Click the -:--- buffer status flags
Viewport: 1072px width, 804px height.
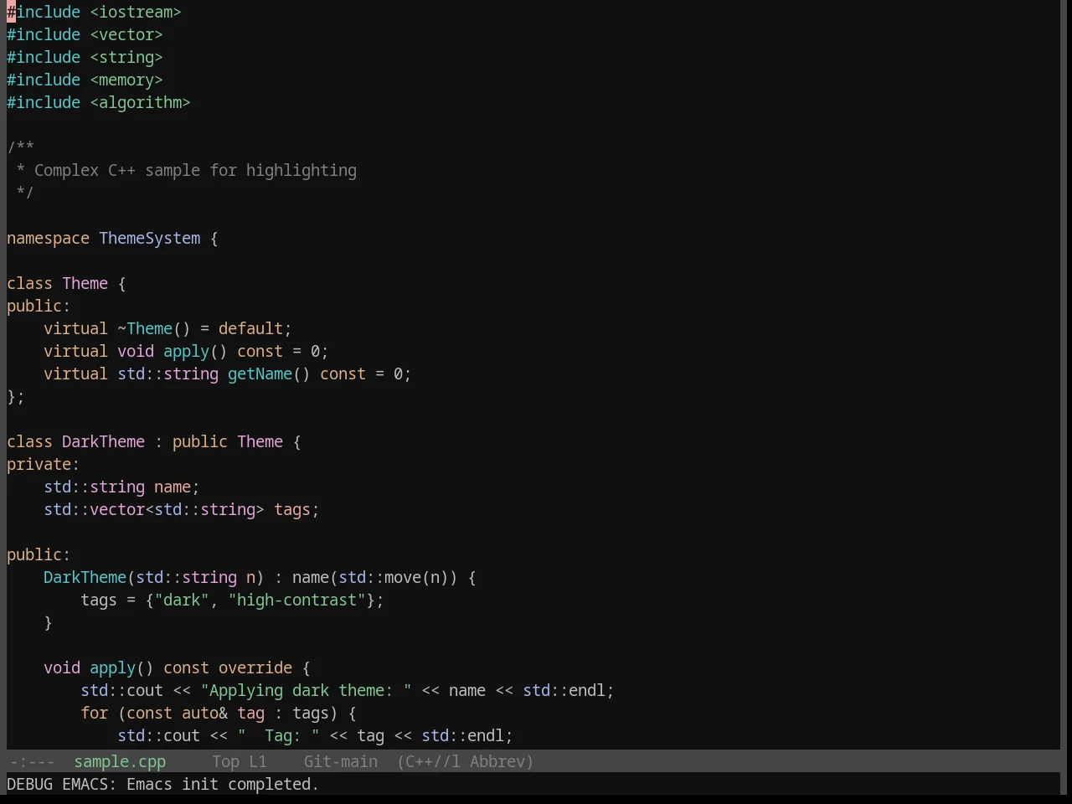click(x=31, y=761)
